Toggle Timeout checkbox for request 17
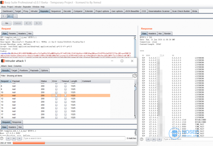 [66, 114]
